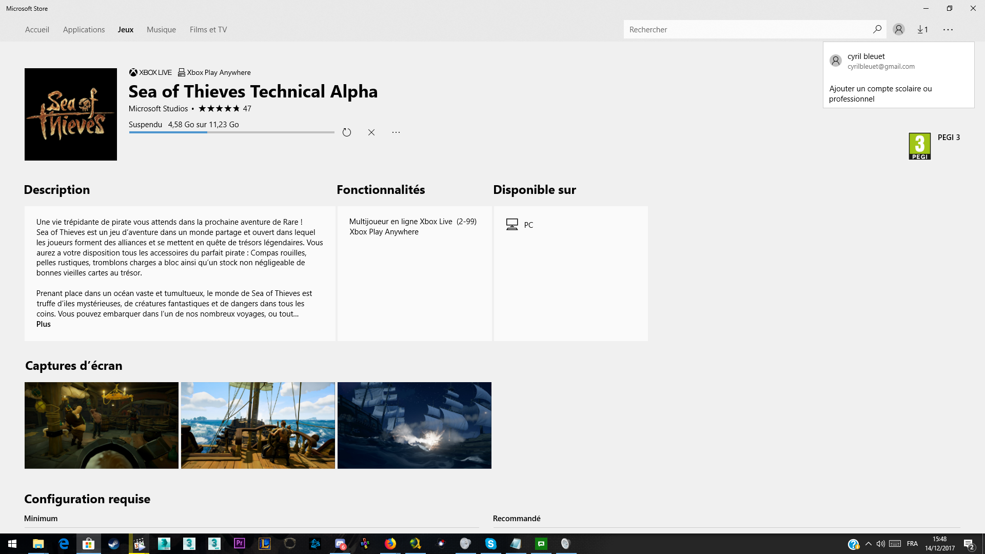Launch Microsoft Edge from taskbar

click(x=64, y=544)
